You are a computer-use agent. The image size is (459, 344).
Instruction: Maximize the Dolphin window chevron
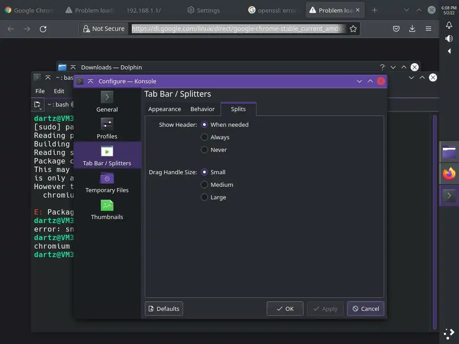(404, 67)
